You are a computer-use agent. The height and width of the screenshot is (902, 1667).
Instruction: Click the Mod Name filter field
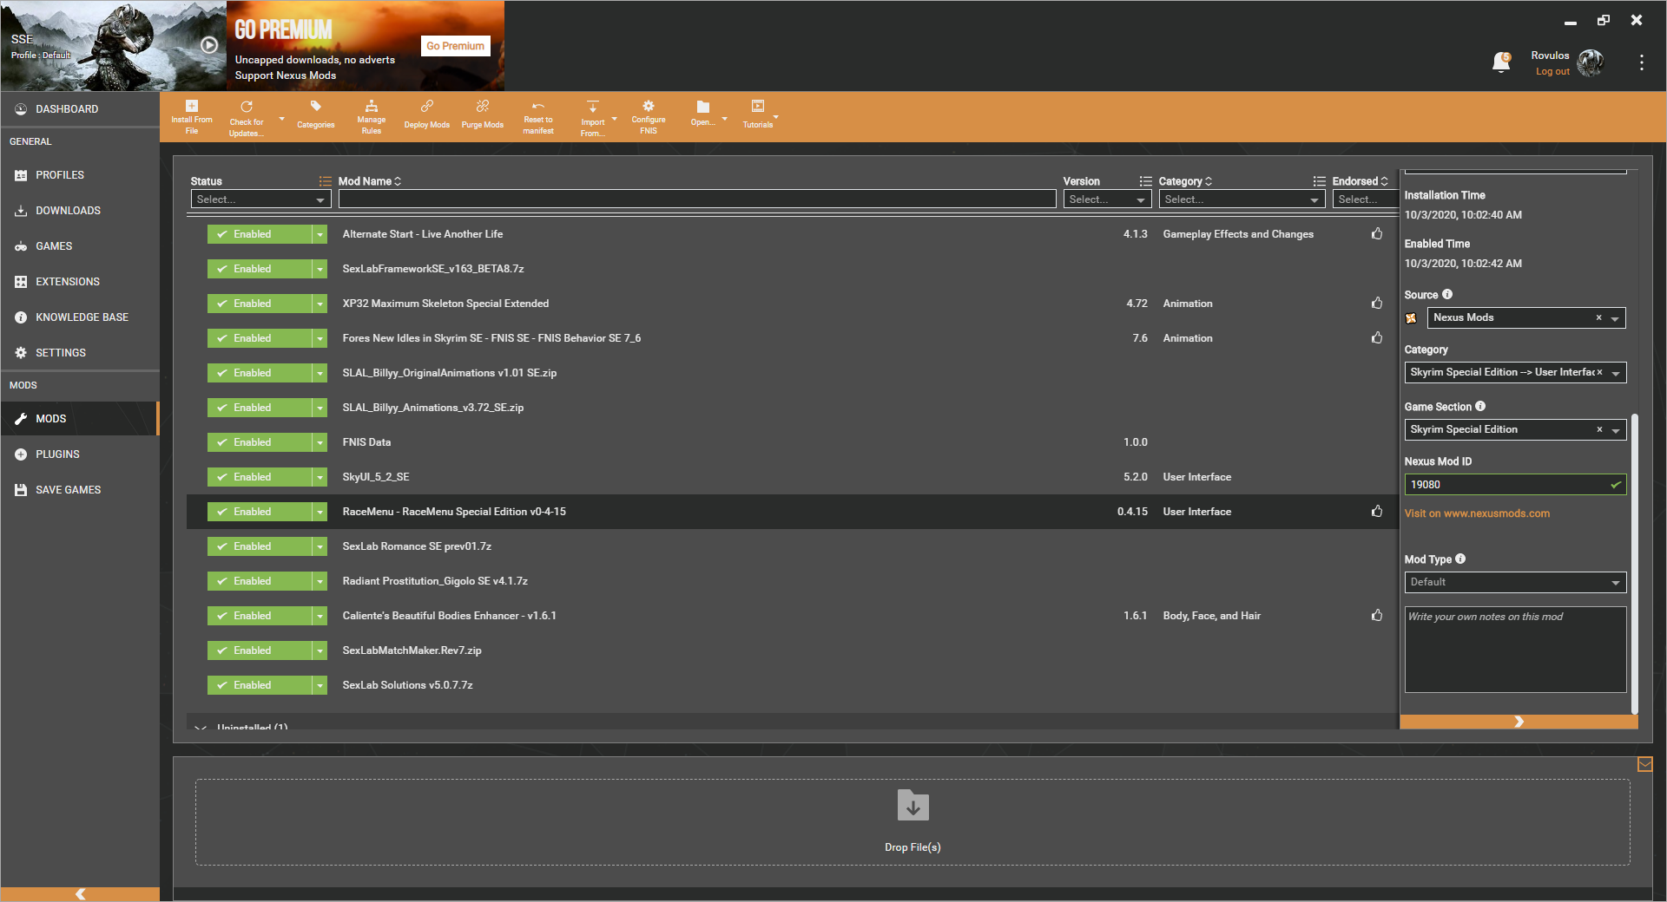tap(697, 199)
